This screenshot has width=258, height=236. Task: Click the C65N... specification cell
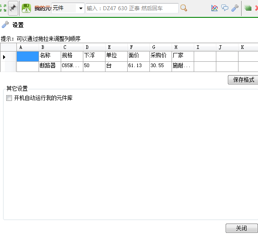[x=72, y=67]
